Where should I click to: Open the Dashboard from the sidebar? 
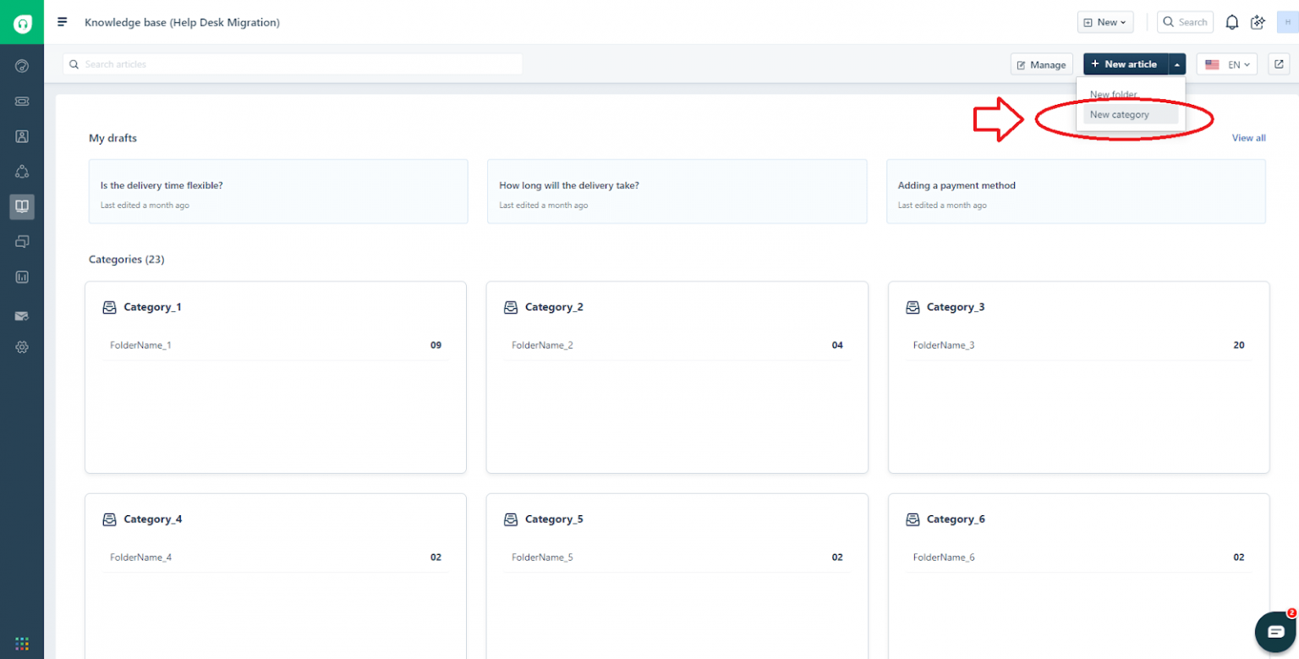click(x=21, y=65)
